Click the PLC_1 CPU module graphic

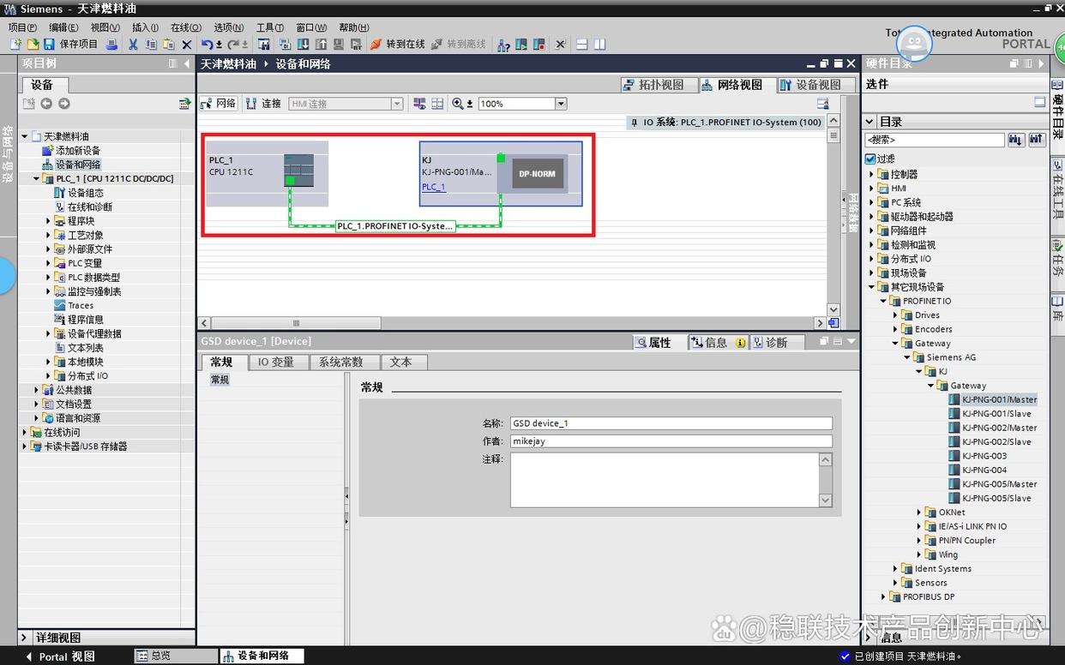[299, 170]
